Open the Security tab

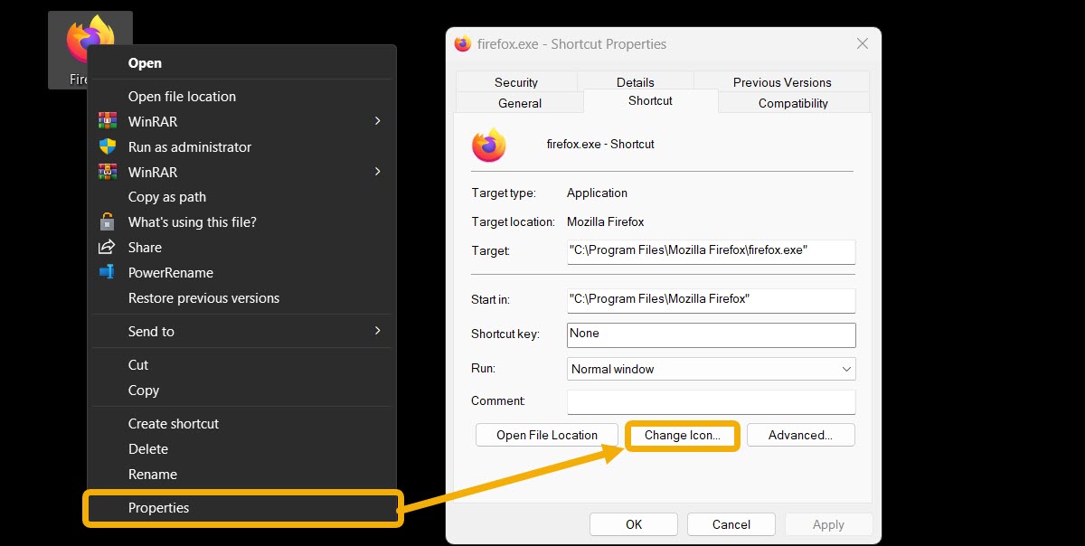tap(516, 81)
